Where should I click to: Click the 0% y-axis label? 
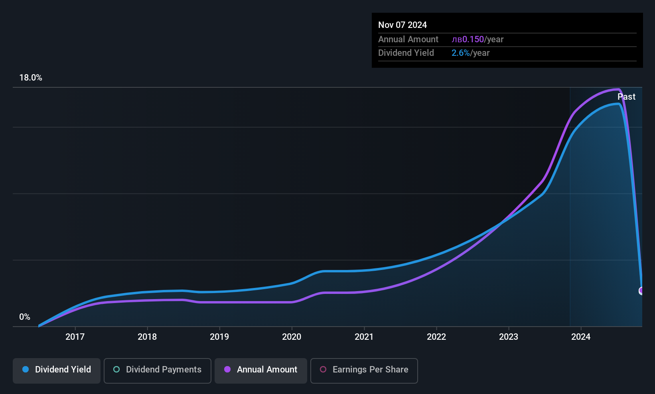point(25,317)
